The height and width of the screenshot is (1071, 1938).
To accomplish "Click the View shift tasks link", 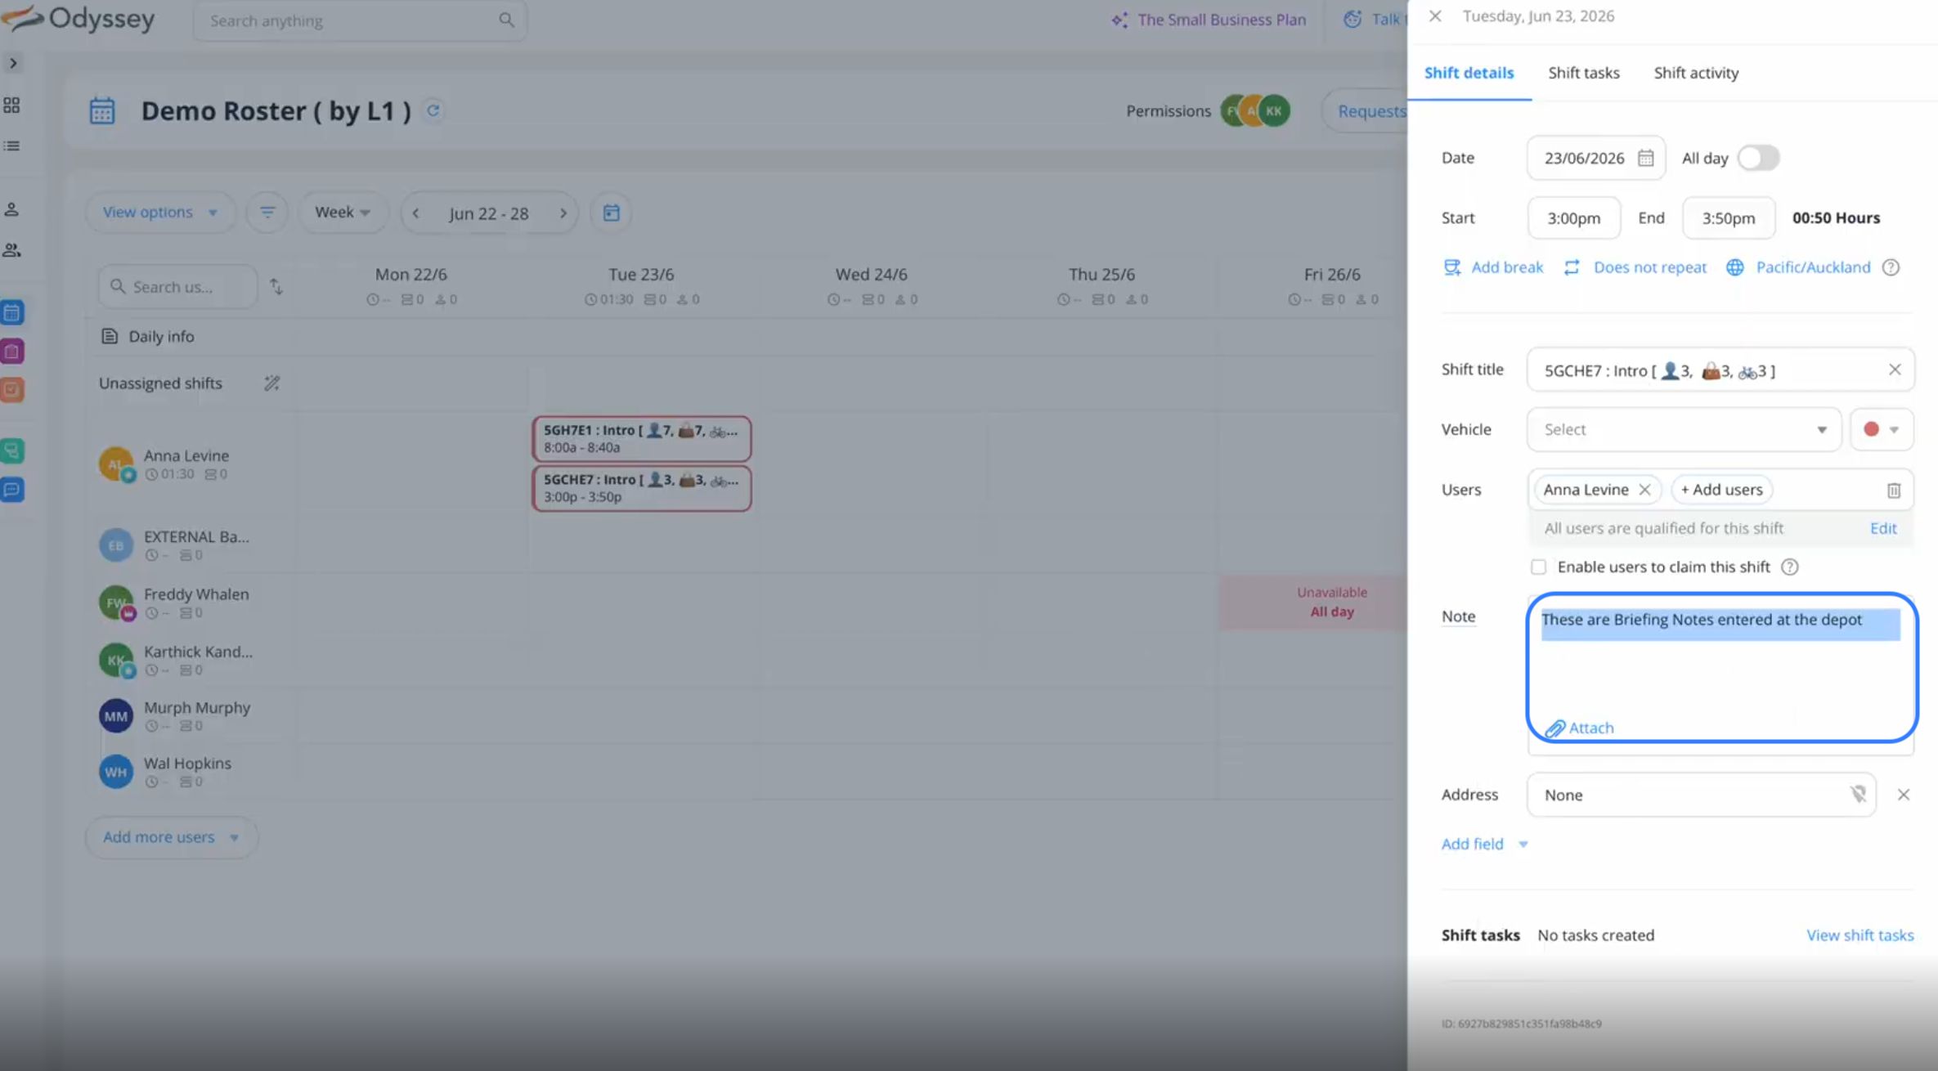I will click(1859, 935).
